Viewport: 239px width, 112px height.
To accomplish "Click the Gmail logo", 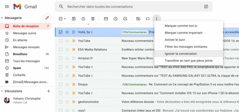I will (25, 7).
